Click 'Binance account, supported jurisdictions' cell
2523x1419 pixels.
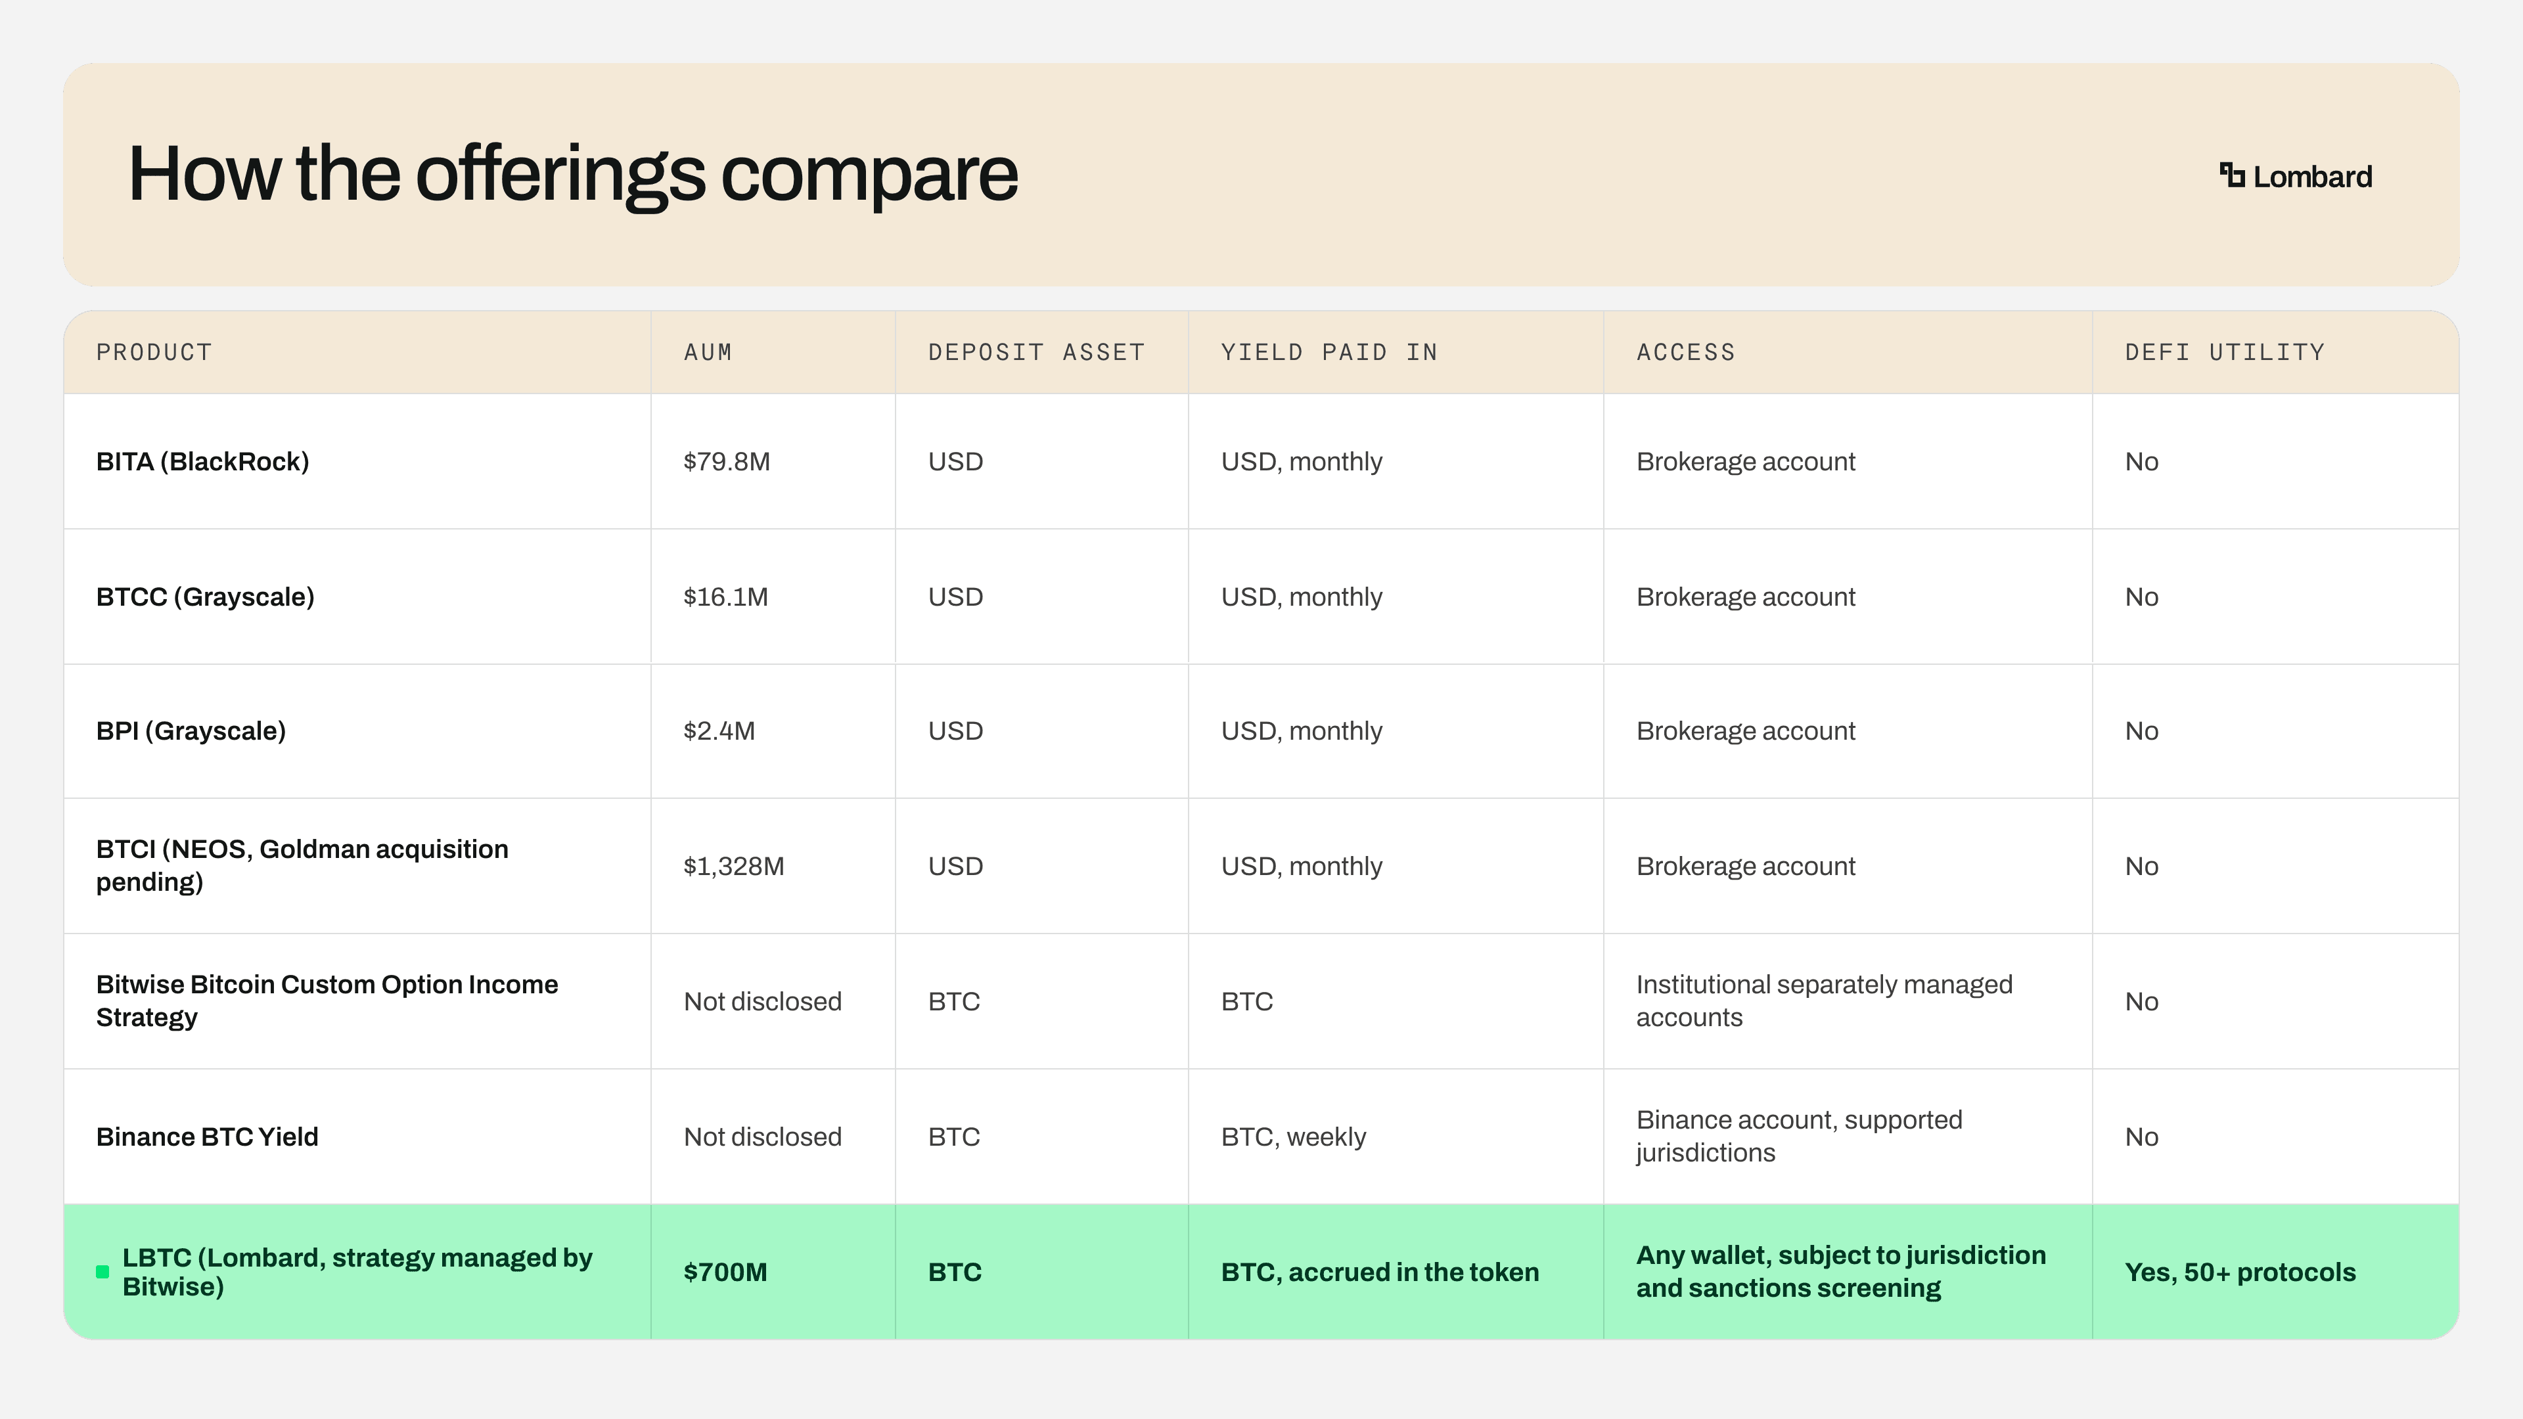[1799, 1136]
